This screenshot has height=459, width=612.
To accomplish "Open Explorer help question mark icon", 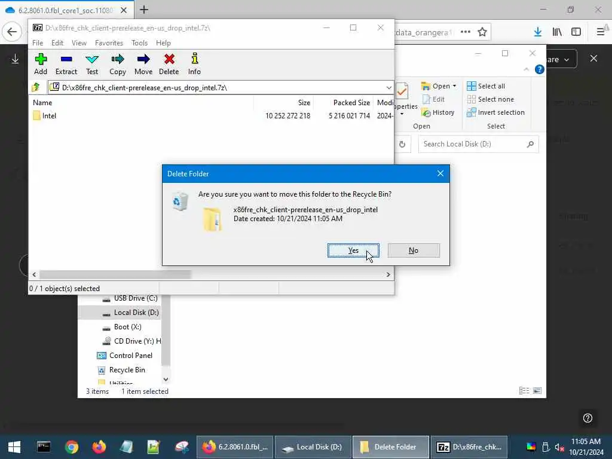I will (x=540, y=69).
